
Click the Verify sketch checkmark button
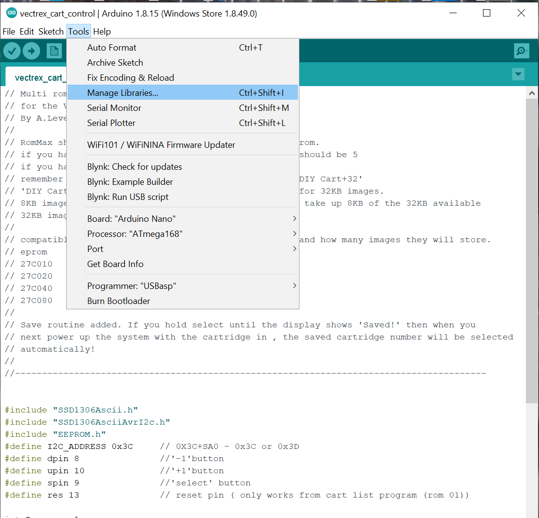point(12,51)
